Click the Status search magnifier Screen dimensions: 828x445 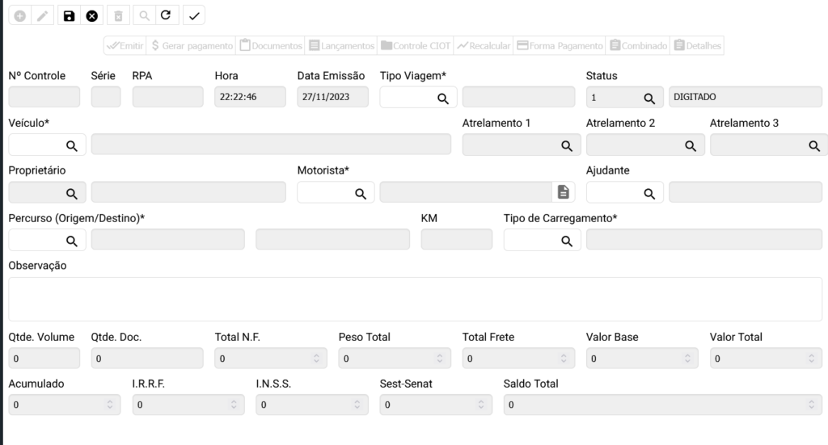click(x=648, y=98)
